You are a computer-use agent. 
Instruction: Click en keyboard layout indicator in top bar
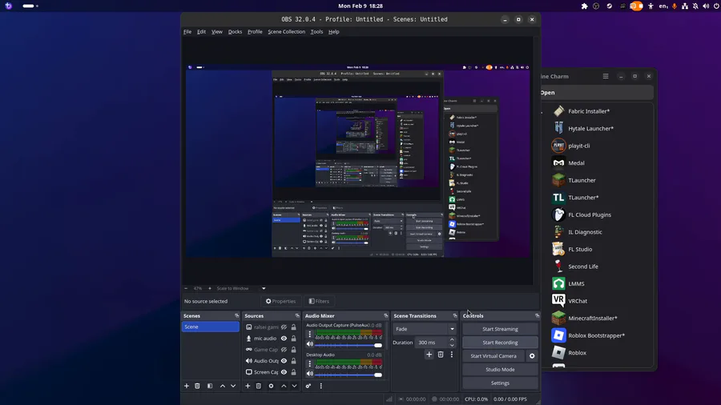[x=663, y=6]
